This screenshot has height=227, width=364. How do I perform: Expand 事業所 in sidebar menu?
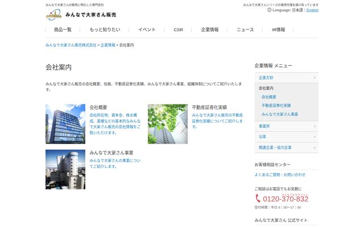[287, 126]
